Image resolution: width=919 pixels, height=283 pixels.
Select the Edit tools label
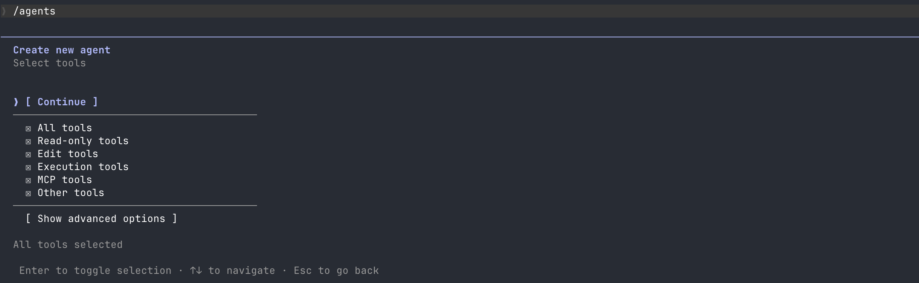pos(68,154)
